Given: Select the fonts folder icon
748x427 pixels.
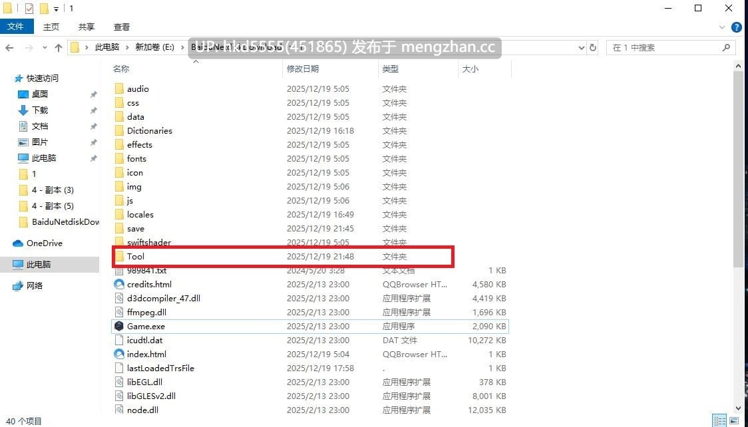Looking at the screenshot, I should click(119, 159).
